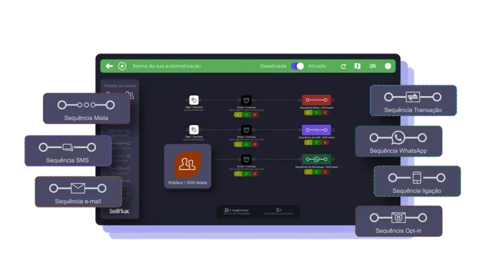Screen dimensions: 496x279
Task: Click the red counter under Sequência Mista node
Action: [x=324, y=113]
